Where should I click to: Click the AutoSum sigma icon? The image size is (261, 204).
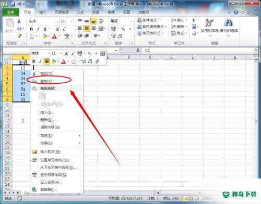(x=194, y=20)
